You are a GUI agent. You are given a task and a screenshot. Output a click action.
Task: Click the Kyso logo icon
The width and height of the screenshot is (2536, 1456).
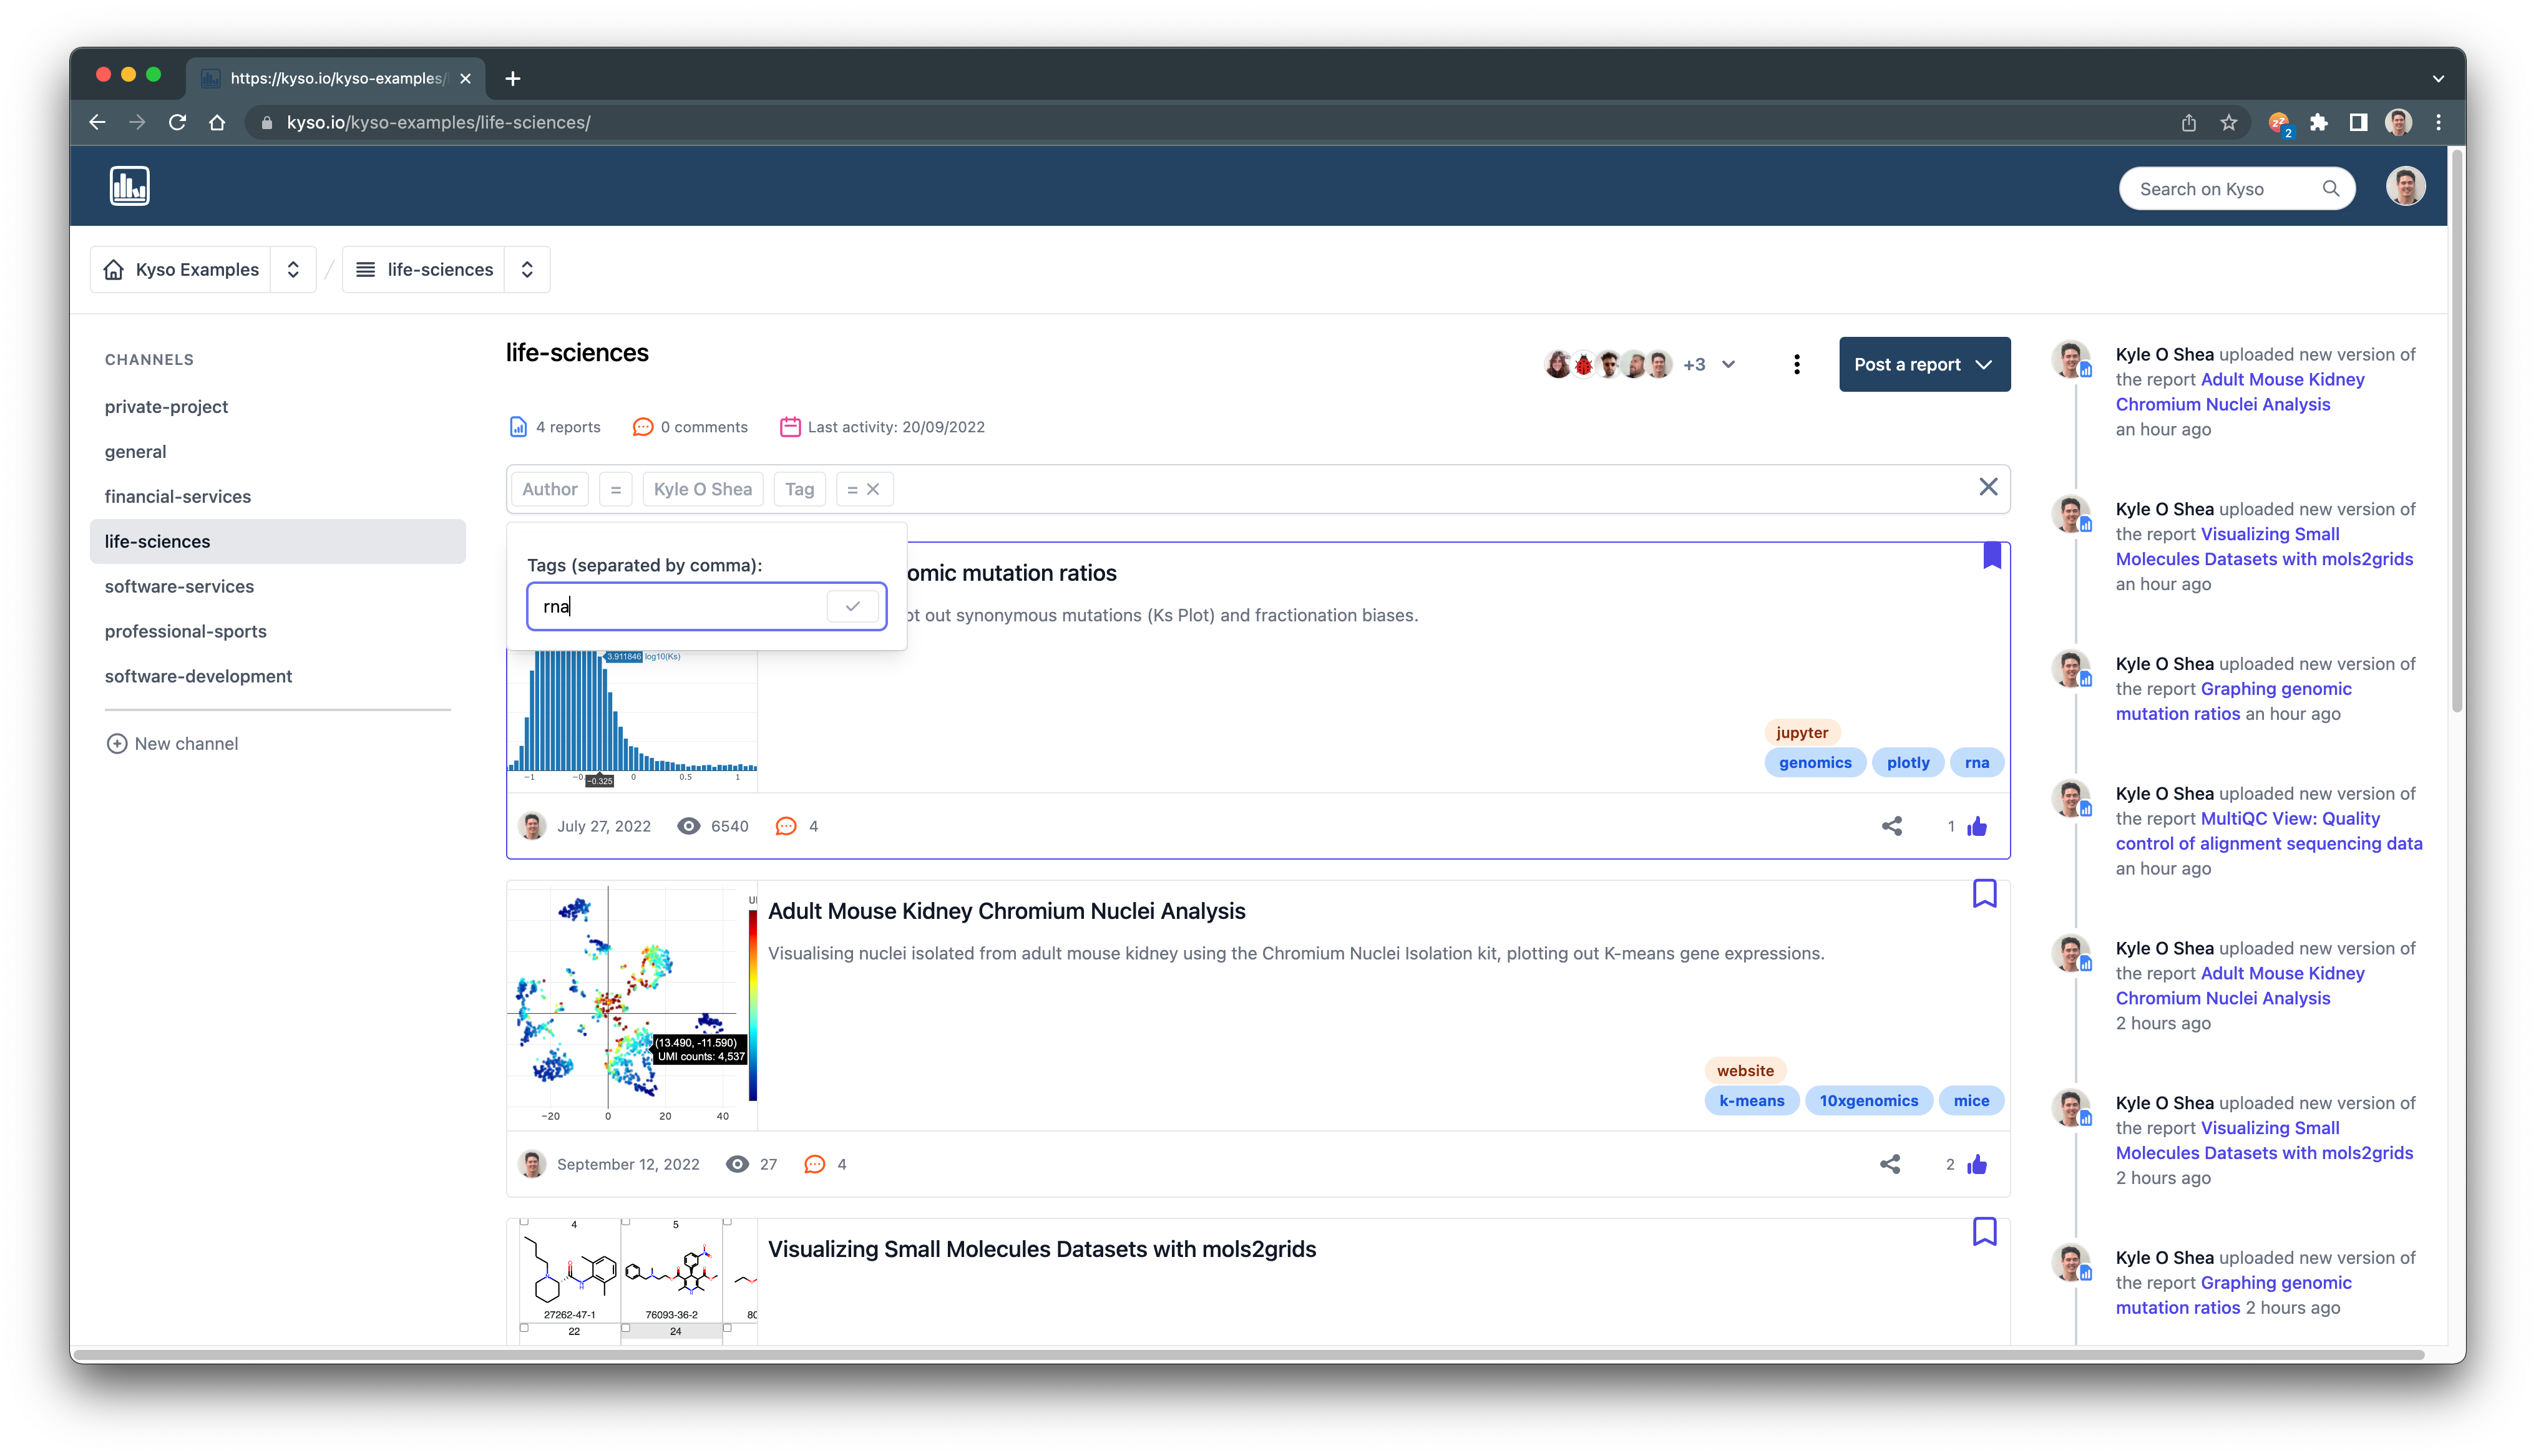pos(130,186)
